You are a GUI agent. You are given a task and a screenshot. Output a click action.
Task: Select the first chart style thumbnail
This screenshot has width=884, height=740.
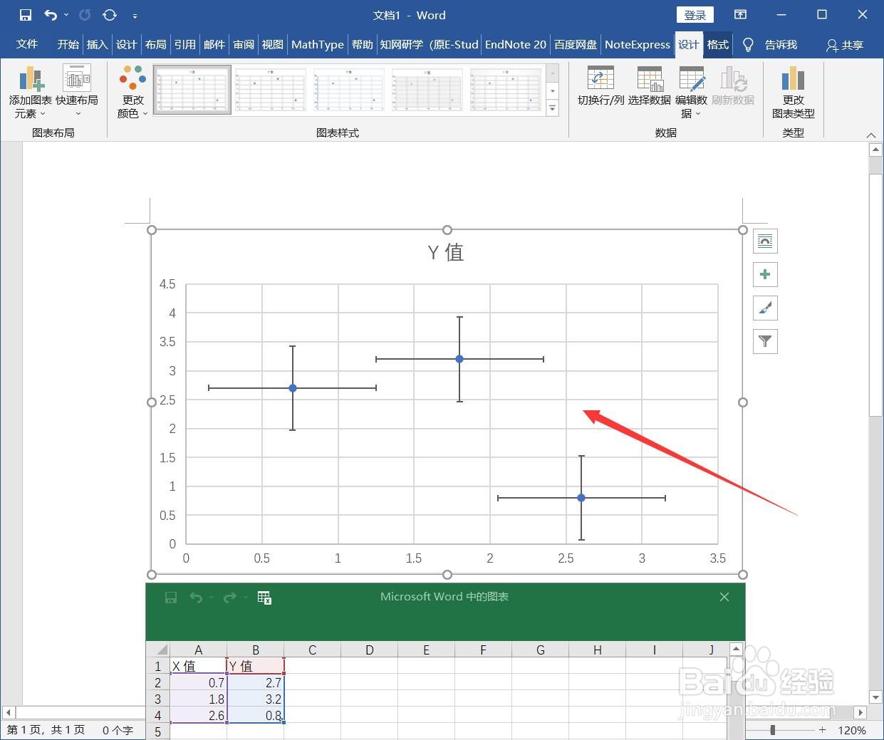[192, 90]
